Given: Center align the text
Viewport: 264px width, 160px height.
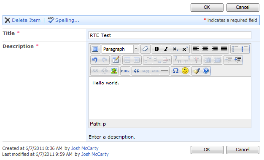Looking at the screenshot, I should pos(205,49).
